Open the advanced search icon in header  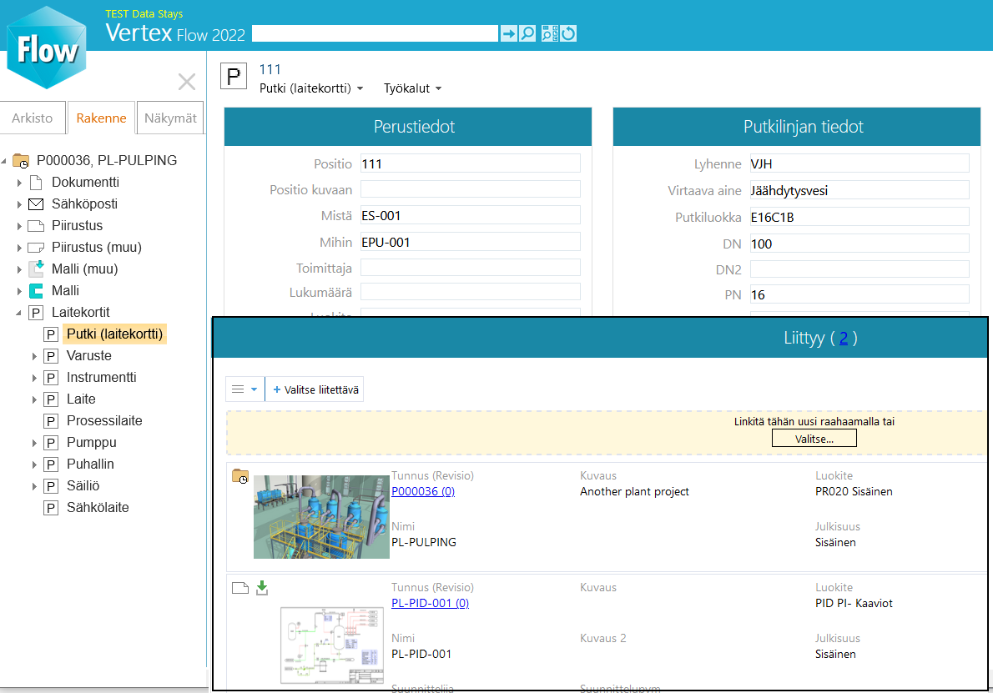[x=549, y=33]
